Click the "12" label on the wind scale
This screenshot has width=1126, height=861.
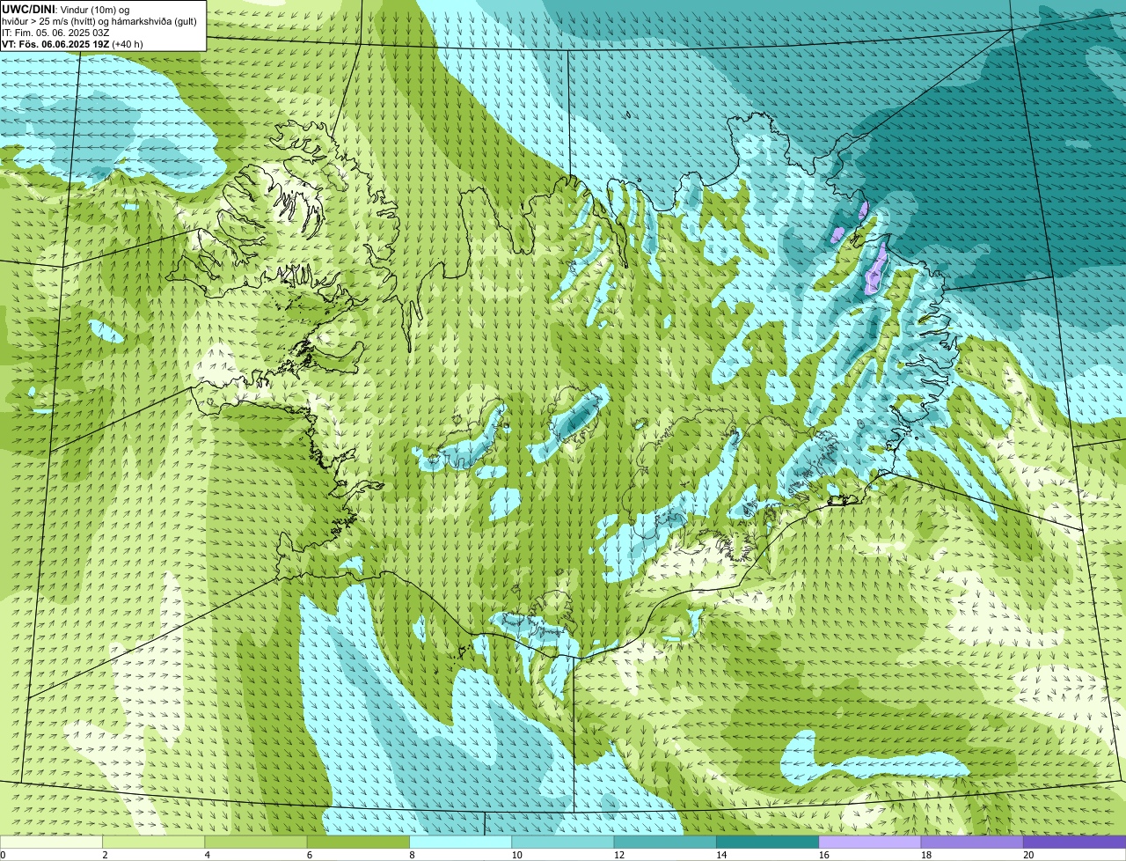click(618, 855)
